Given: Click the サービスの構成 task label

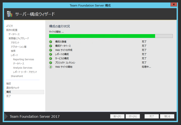Looking at the screenshot, I should [62, 59].
